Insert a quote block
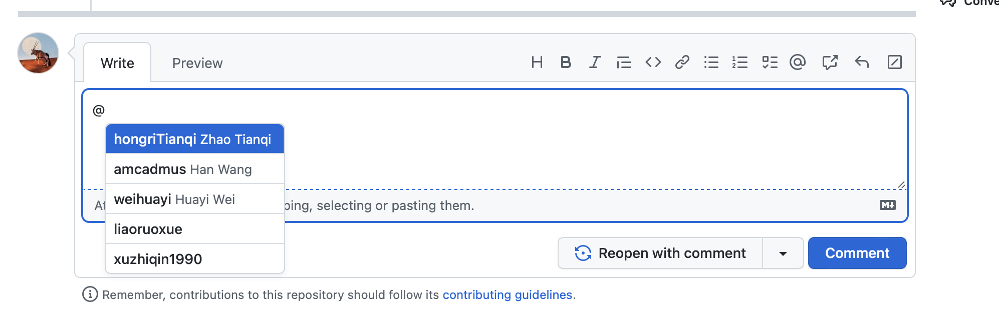Screen dimensions: 999x317 tap(624, 62)
